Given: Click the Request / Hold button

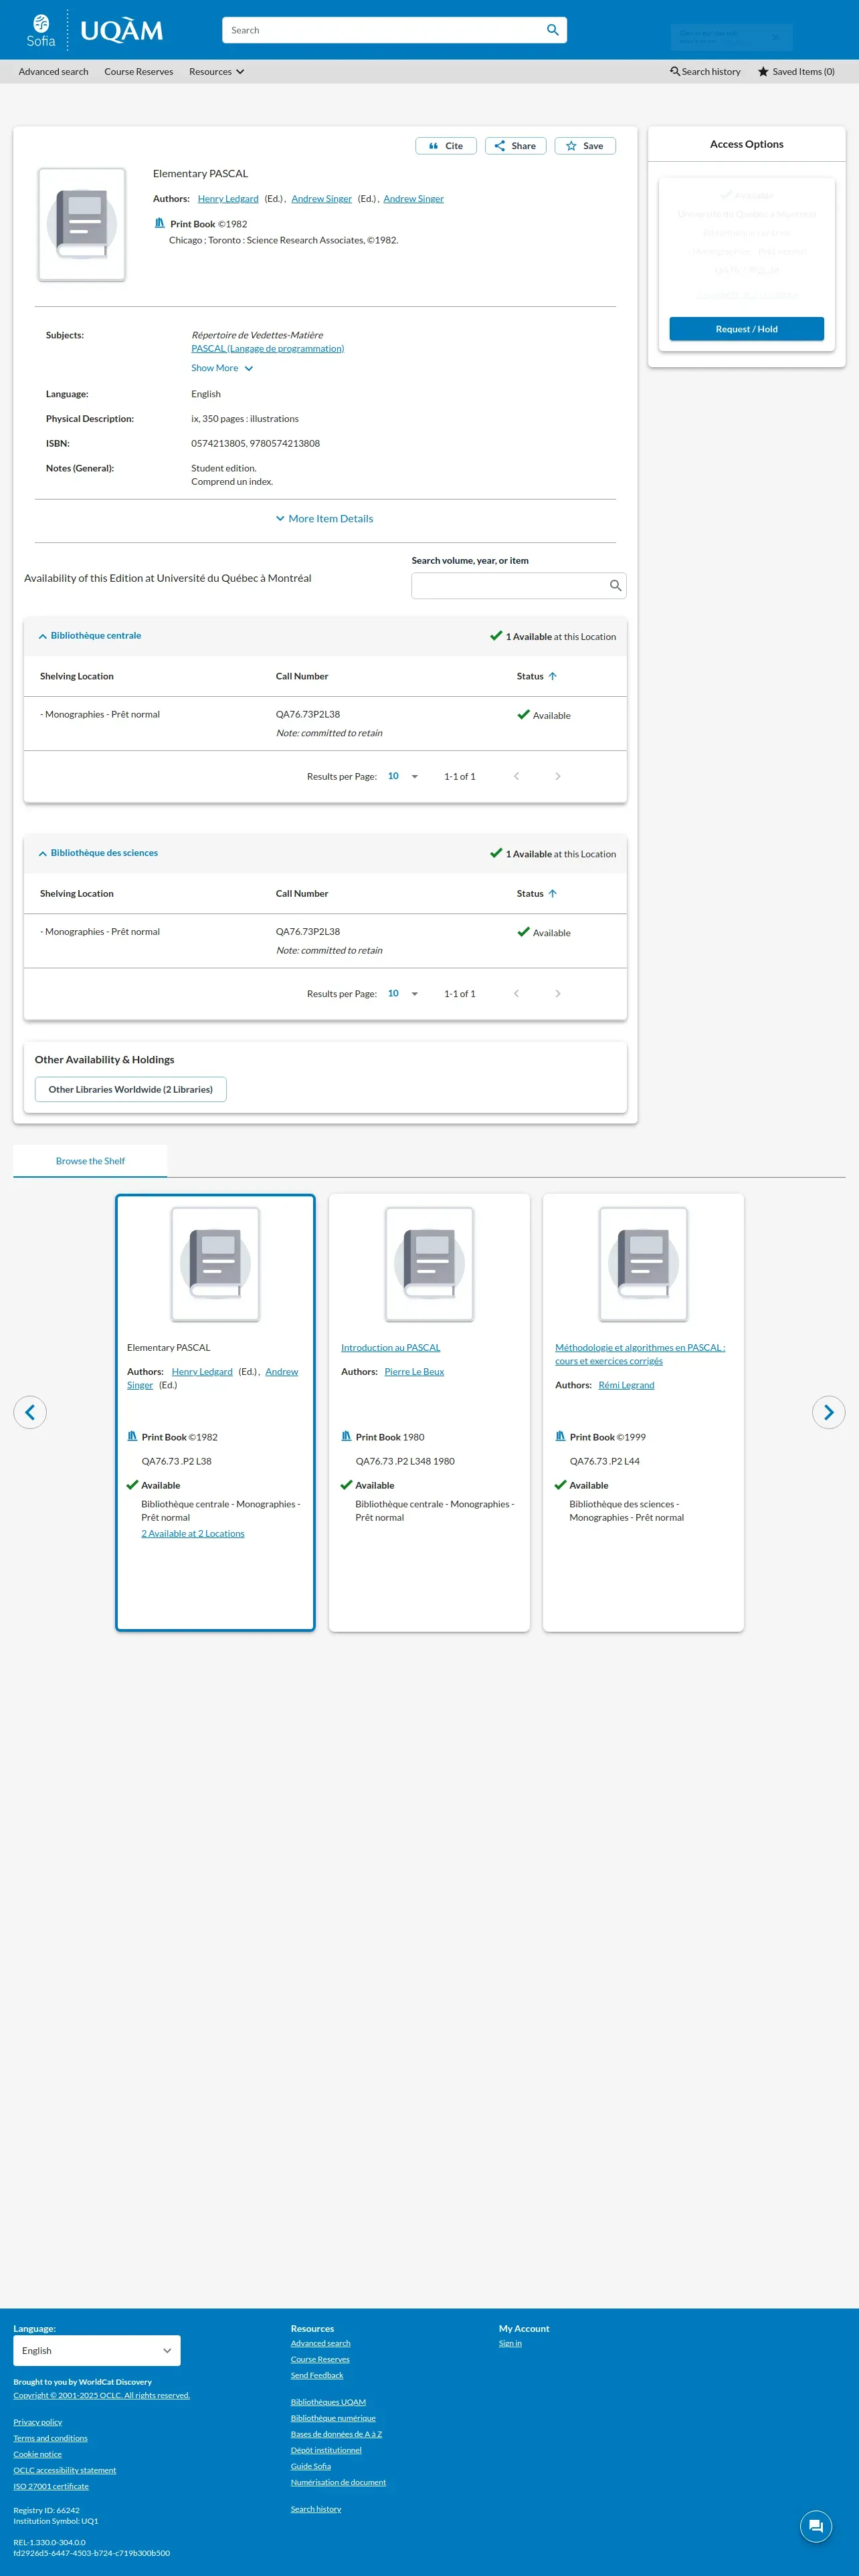Looking at the screenshot, I should (x=747, y=329).
